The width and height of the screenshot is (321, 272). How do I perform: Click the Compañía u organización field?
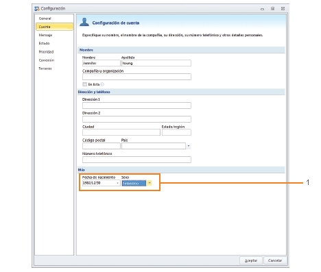click(x=136, y=77)
